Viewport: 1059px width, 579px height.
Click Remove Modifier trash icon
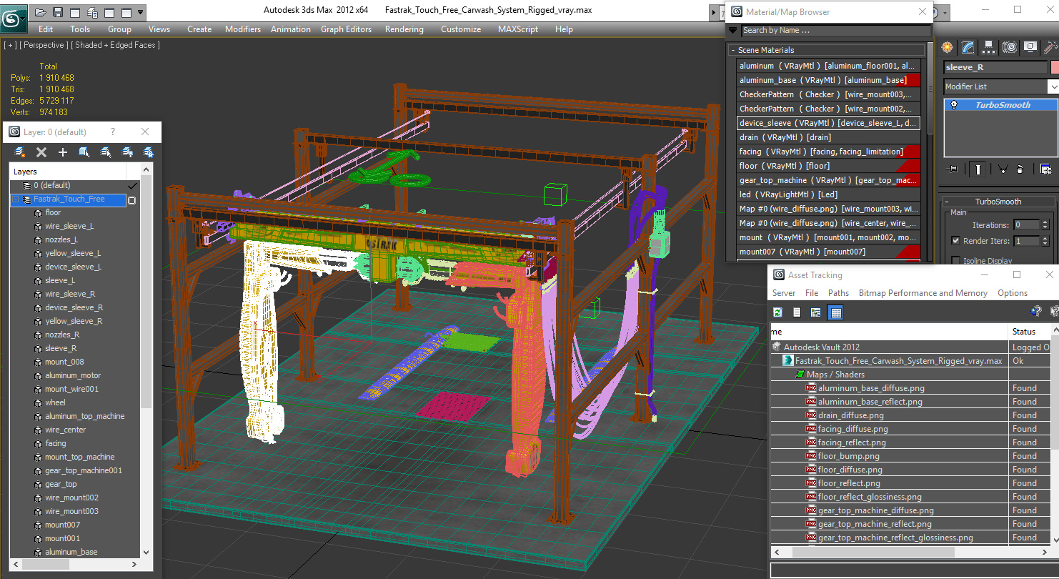(1020, 169)
